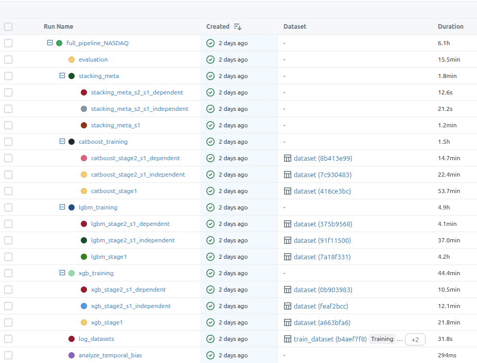Click success checkmark in the evaluation row

point(210,60)
